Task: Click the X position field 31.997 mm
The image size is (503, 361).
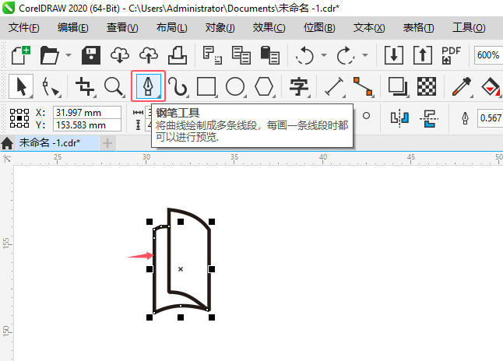Action: [87, 113]
